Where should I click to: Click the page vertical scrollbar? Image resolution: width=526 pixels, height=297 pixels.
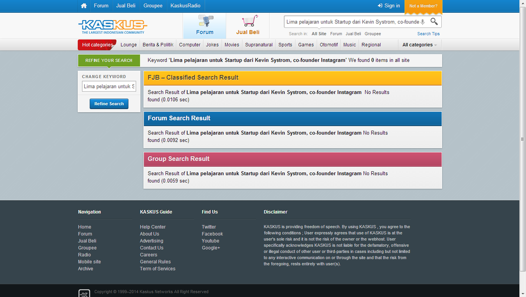coord(523,140)
